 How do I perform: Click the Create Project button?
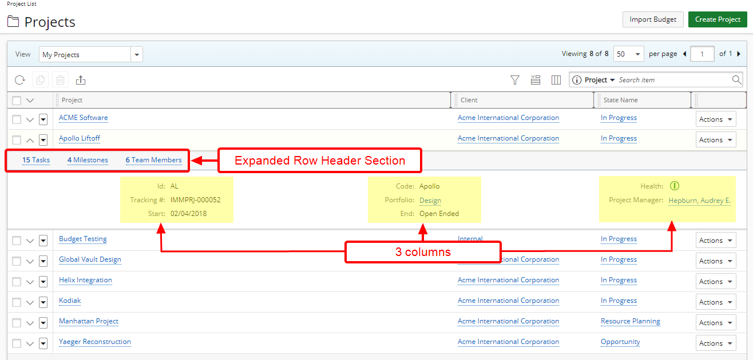718,19
